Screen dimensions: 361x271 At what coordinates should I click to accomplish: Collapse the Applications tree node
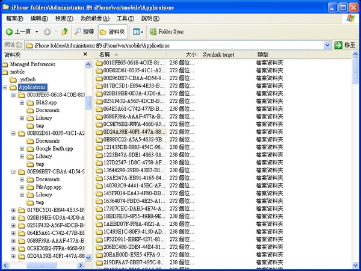point(5,87)
